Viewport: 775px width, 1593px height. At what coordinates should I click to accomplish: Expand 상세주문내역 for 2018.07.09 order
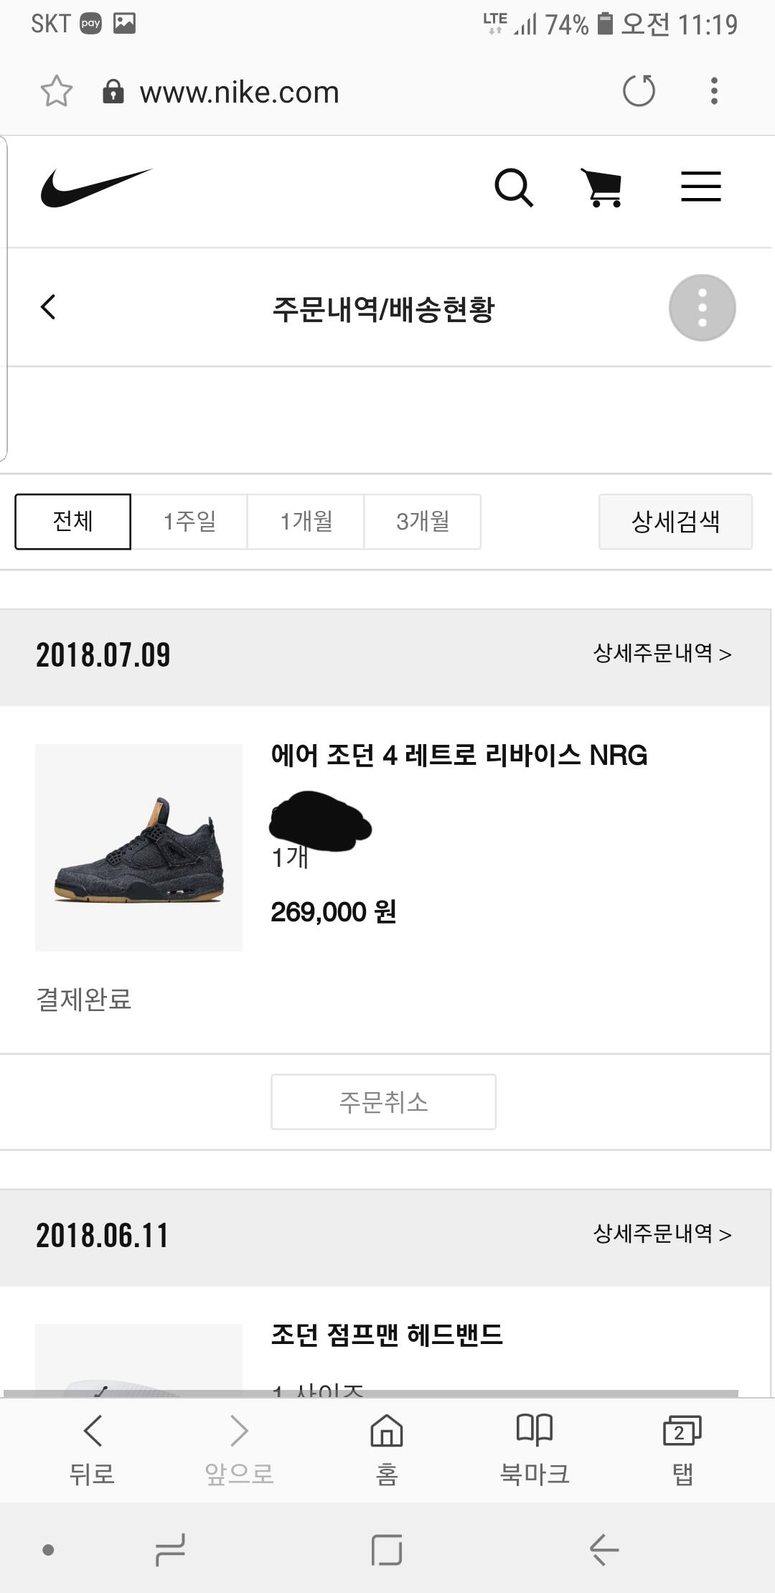pyautogui.click(x=662, y=654)
